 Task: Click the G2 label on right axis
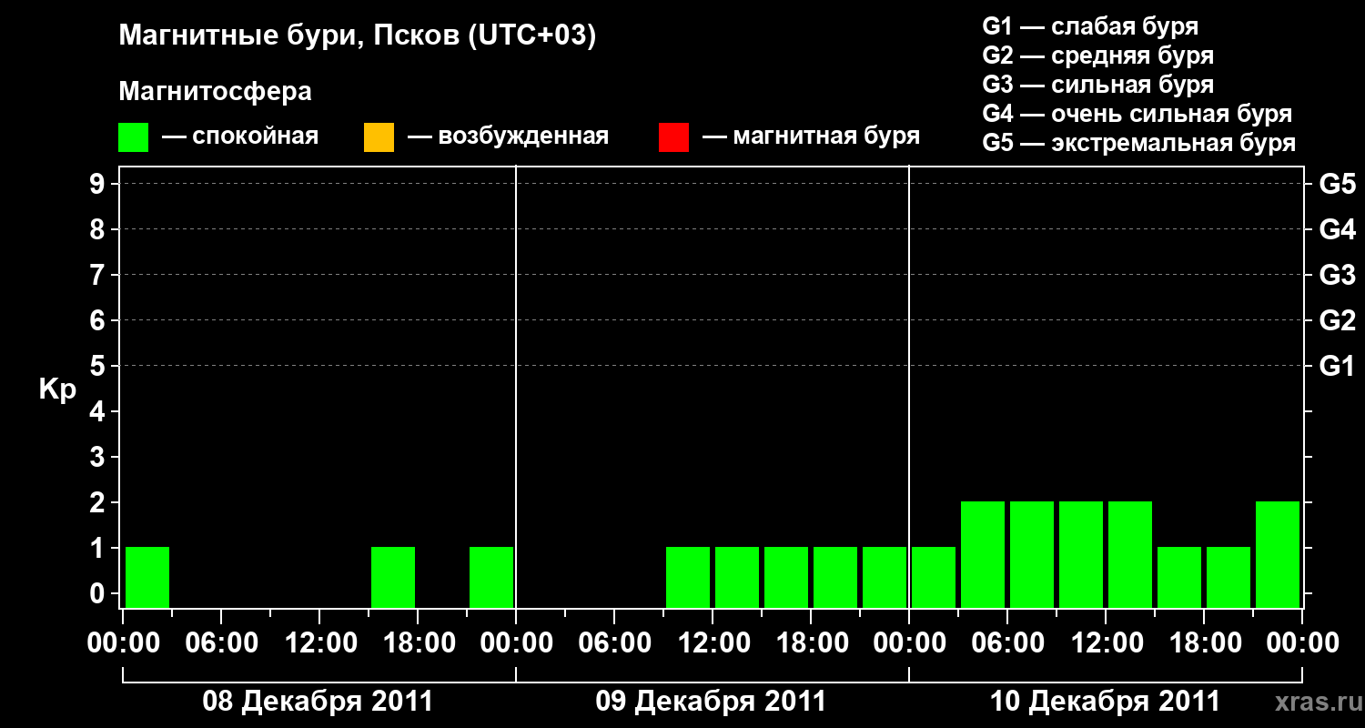pos(1338,321)
